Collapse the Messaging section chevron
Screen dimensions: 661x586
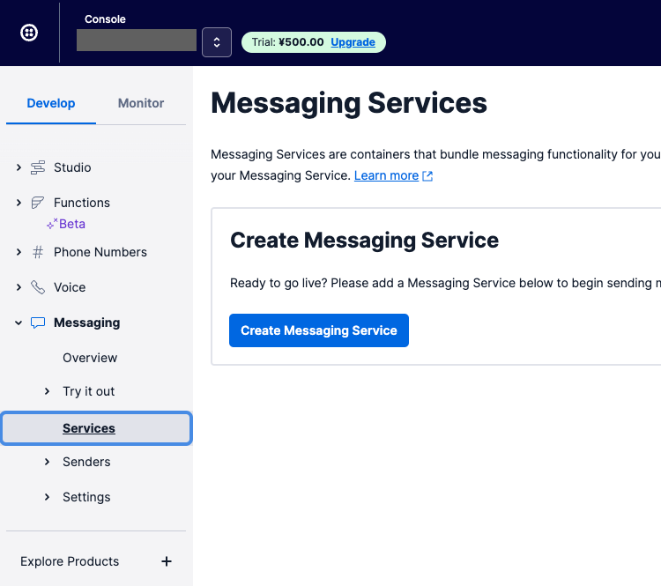[x=19, y=323]
